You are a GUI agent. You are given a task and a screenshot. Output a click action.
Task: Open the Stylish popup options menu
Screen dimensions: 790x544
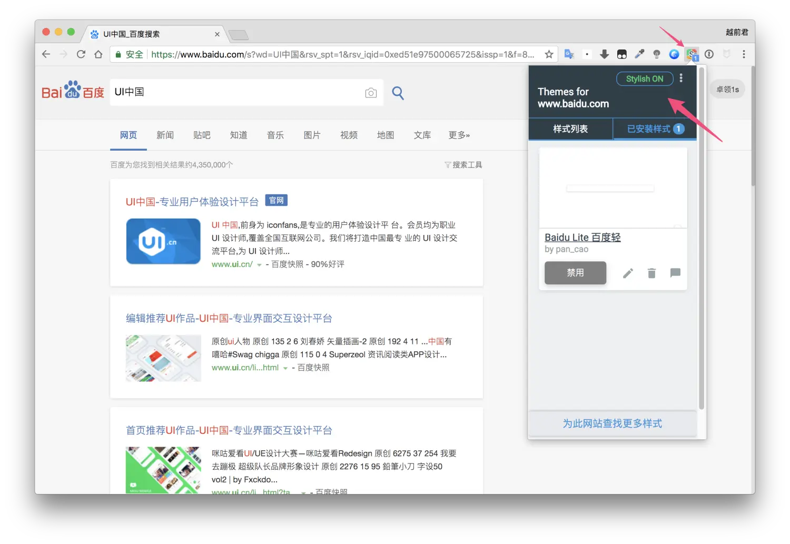coord(681,78)
